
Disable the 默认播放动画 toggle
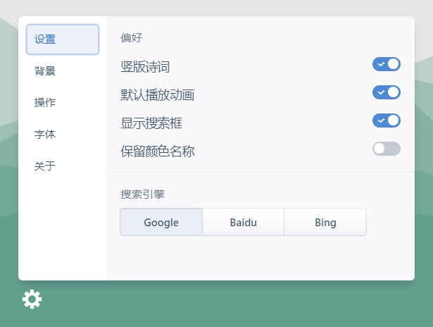pos(386,92)
